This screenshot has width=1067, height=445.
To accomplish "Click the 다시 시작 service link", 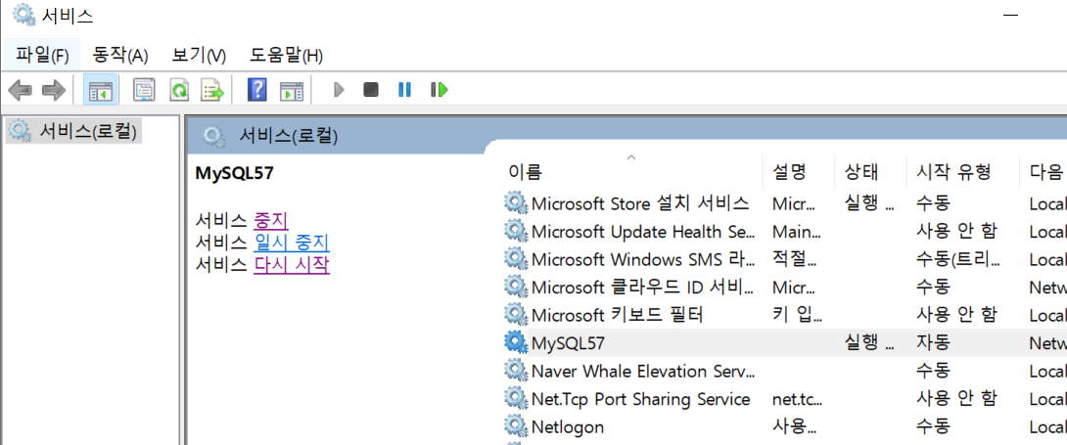I will click(x=292, y=265).
